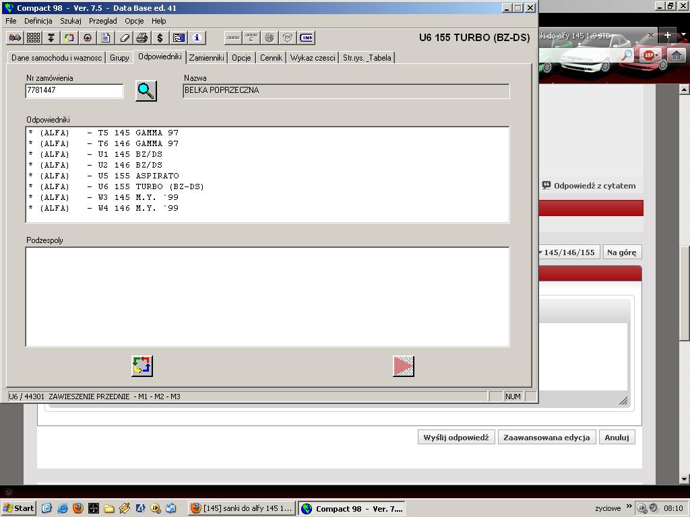Click the second greyed brand logo button
Screen dimensions: 690x517
(x=251, y=38)
